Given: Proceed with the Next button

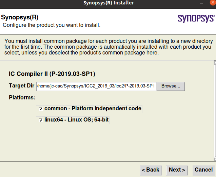Looking at the screenshot, I should coord(177,170).
